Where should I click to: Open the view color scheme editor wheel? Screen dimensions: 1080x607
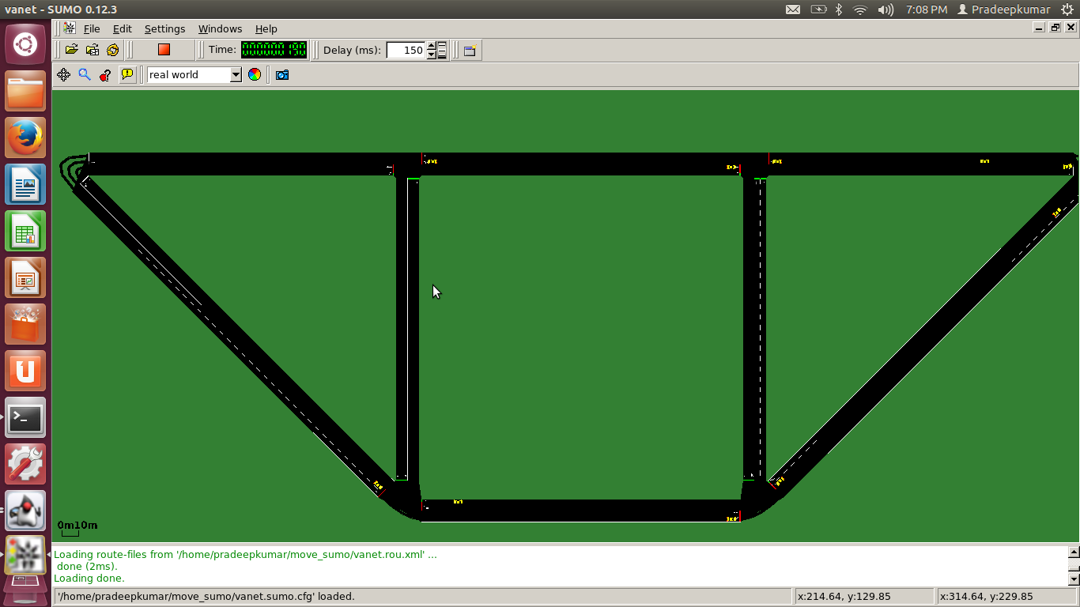(255, 74)
